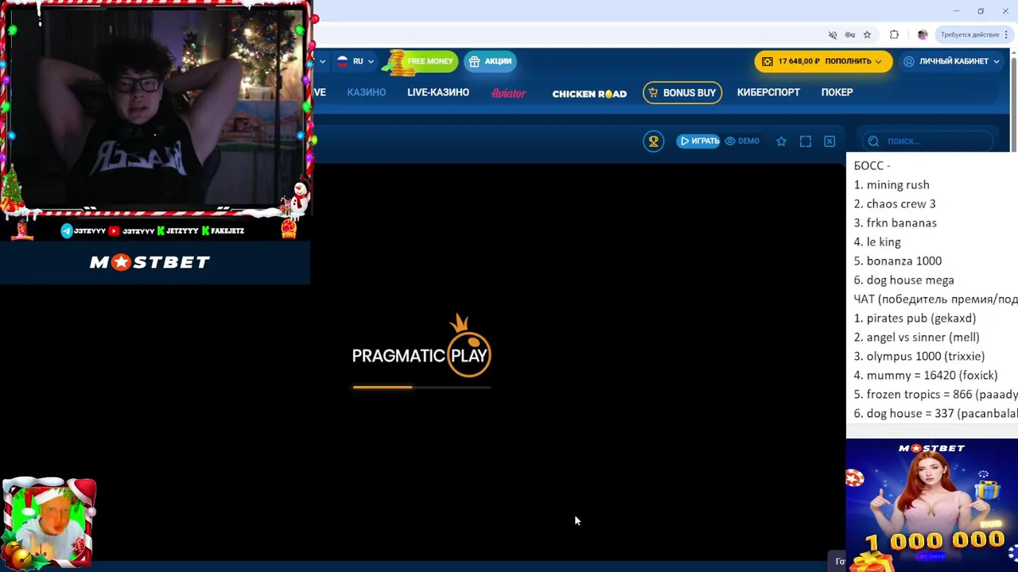Click the 'БОСС -' heading text
The image size is (1018, 572).
tap(872, 165)
